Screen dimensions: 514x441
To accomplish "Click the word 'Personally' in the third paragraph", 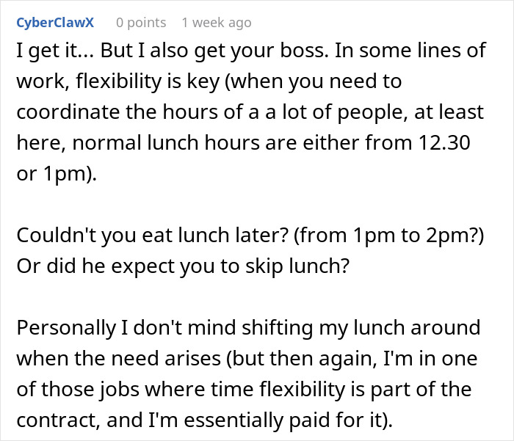I will tap(66, 328).
